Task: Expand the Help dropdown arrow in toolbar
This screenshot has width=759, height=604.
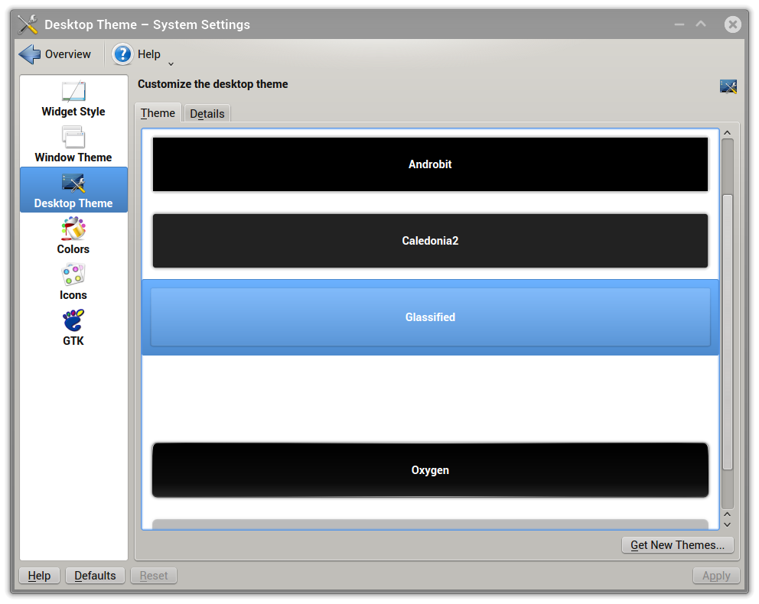Action: (171, 63)
